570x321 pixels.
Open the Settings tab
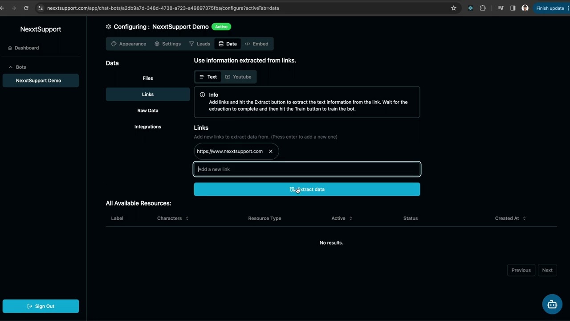(x=167, y=44)
